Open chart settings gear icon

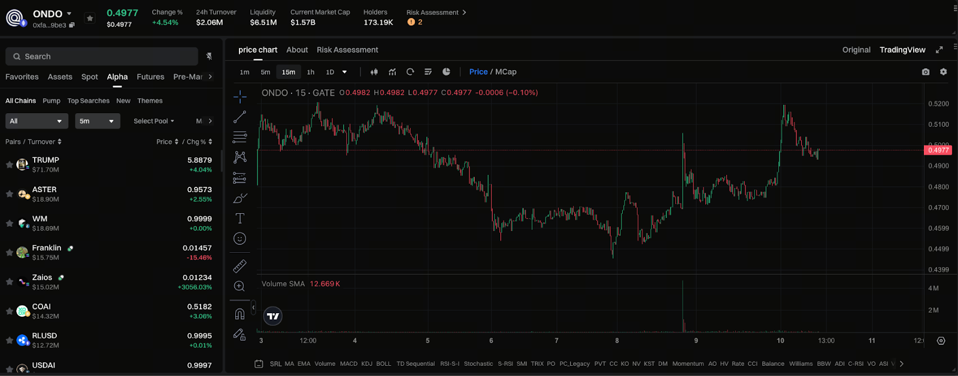(x=944, y=72)
